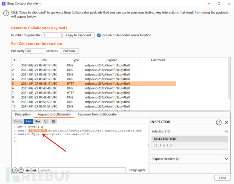Switch to Pretty view
234x184 pixels.
[x=18, y=121]
